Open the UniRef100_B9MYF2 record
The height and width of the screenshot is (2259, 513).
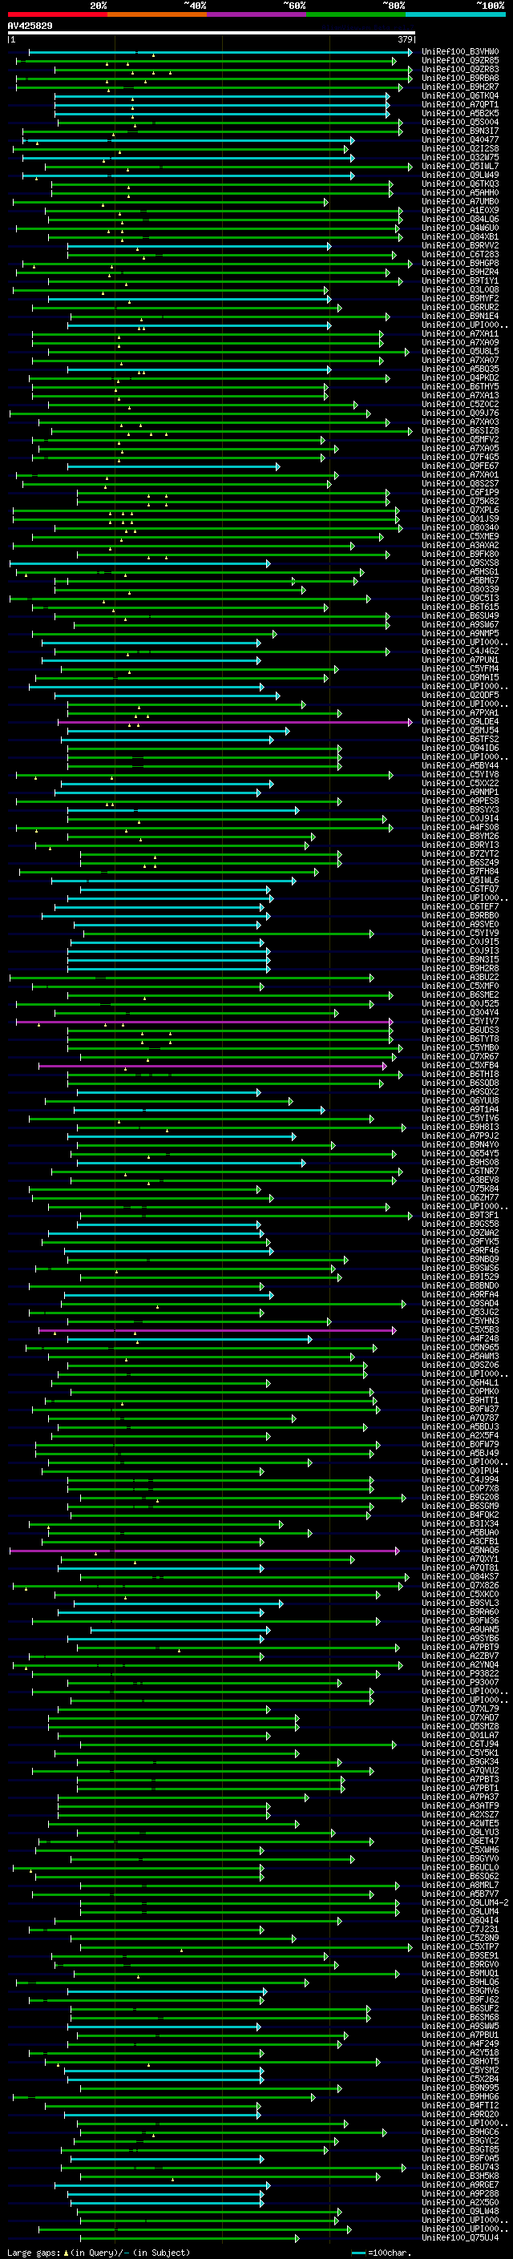(460, 298)
